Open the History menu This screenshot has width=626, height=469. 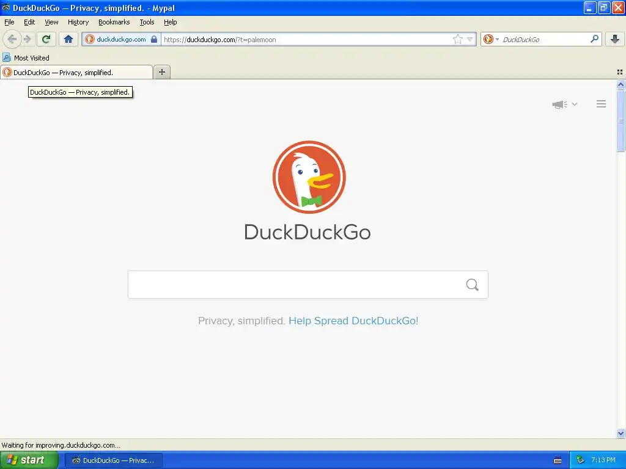point(78,22)
